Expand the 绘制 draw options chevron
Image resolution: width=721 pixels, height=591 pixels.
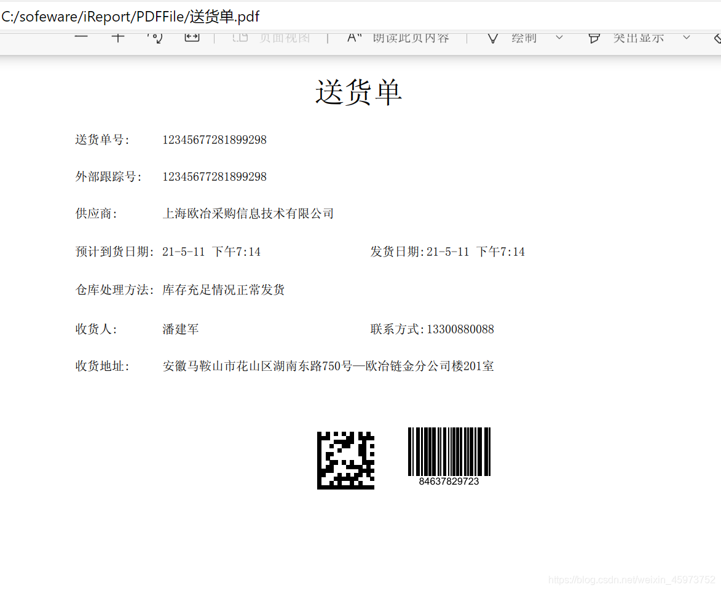[559, 38]
